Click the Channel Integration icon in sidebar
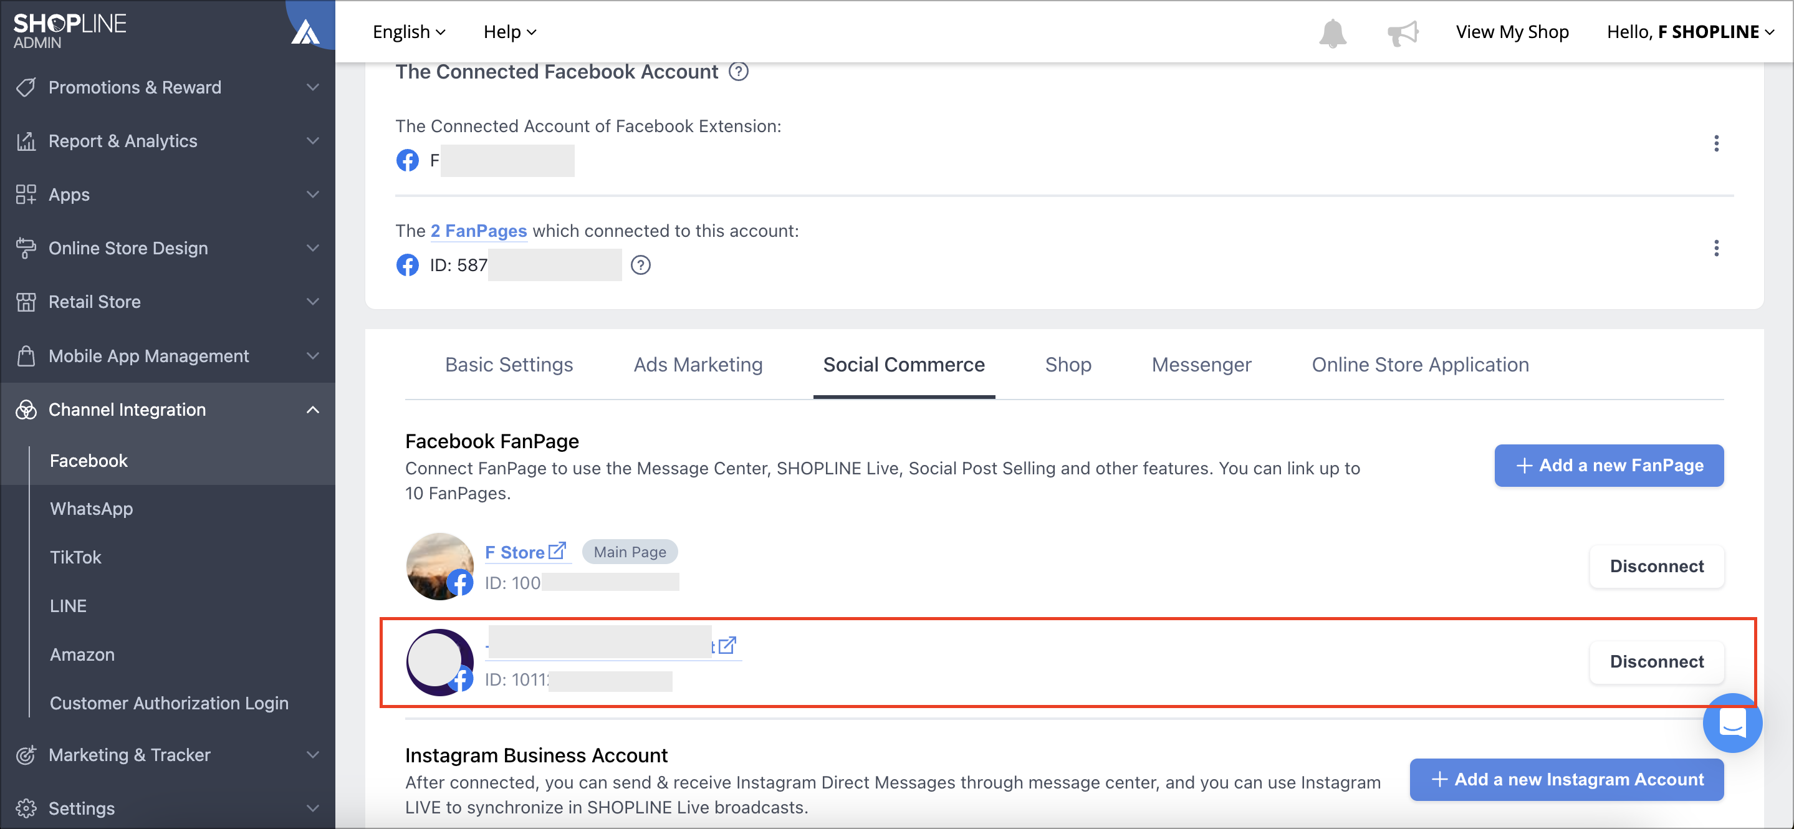 click(x=26, y=410)
